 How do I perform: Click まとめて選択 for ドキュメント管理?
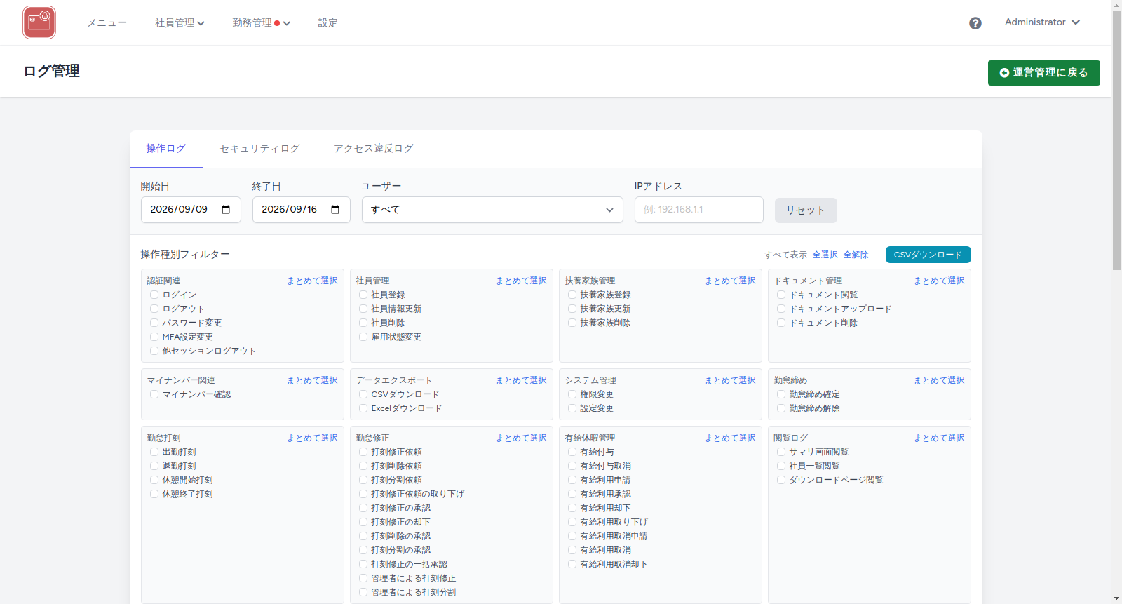coord(939,281)
